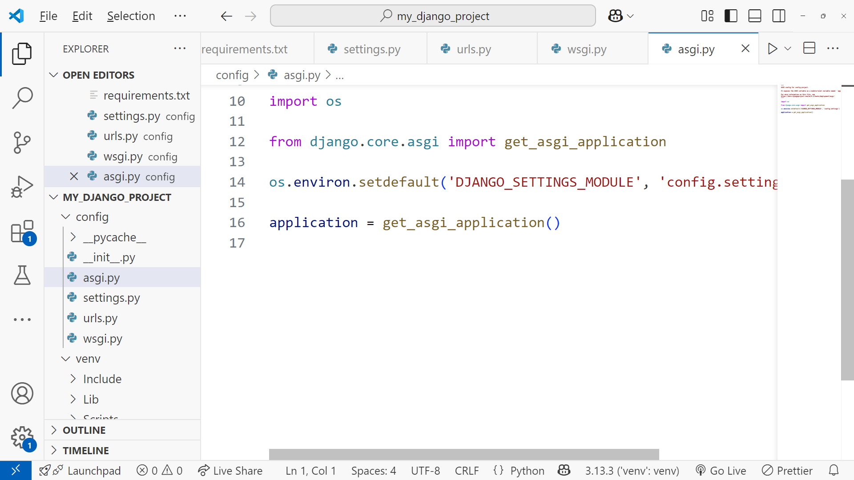Viewport: 854px width, 480px height.
Task: Switch to the settings.py editor tab
Action: tap(371, 49)
